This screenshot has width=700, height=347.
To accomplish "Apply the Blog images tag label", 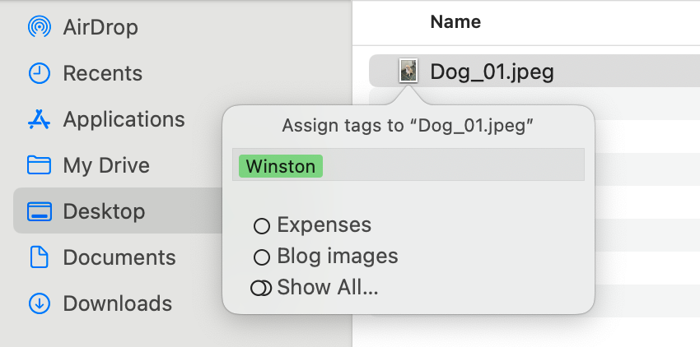I will (x=338, y=256).
